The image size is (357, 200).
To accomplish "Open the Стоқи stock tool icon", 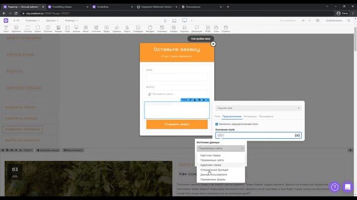I will pyautogui.click(x=225, y=29).
